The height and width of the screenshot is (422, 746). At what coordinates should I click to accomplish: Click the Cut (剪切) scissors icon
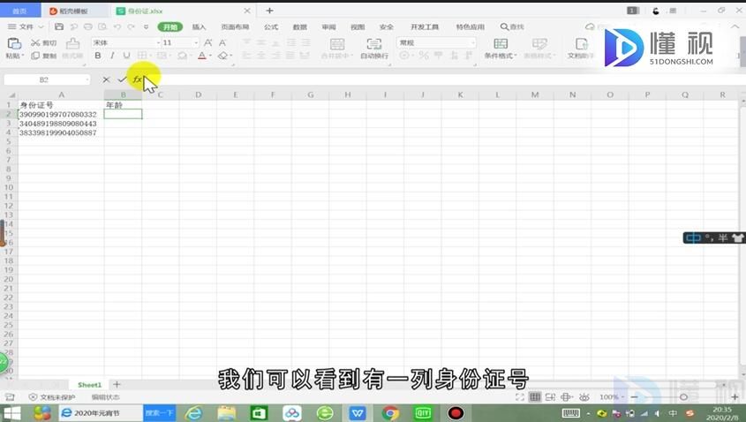pos(35,43)
